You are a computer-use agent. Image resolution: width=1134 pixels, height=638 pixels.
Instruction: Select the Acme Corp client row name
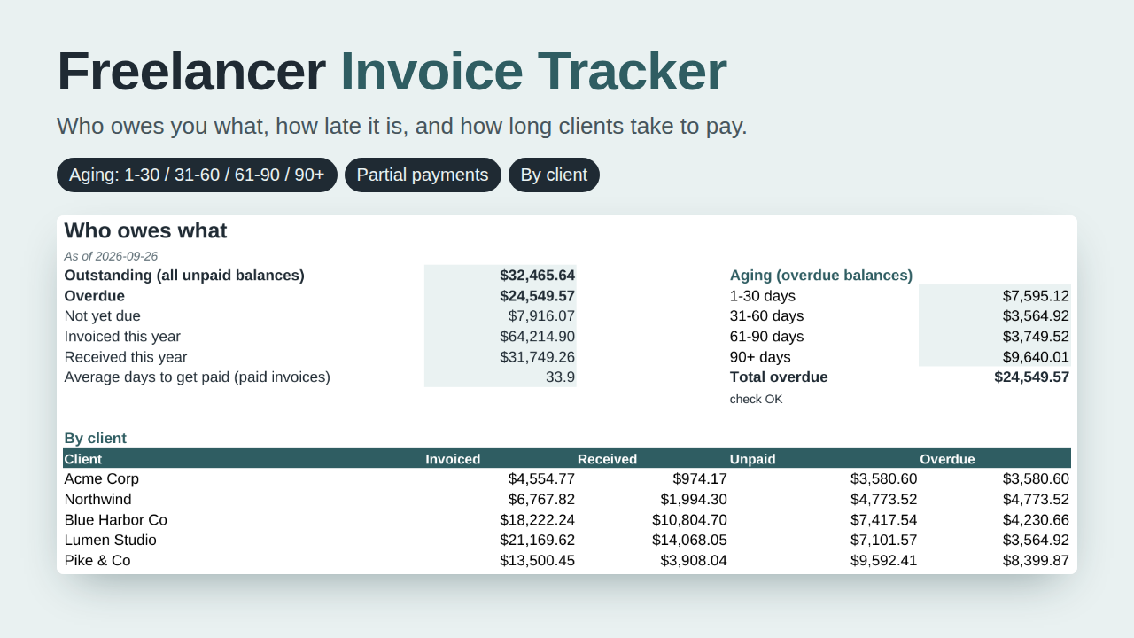102,479
